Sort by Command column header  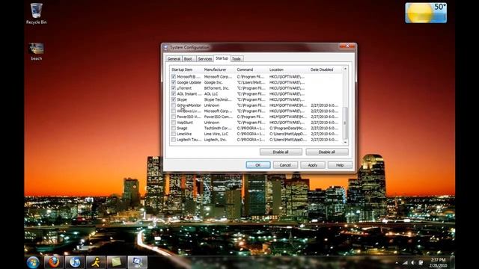pyautogui.click(x=251, y=69)
